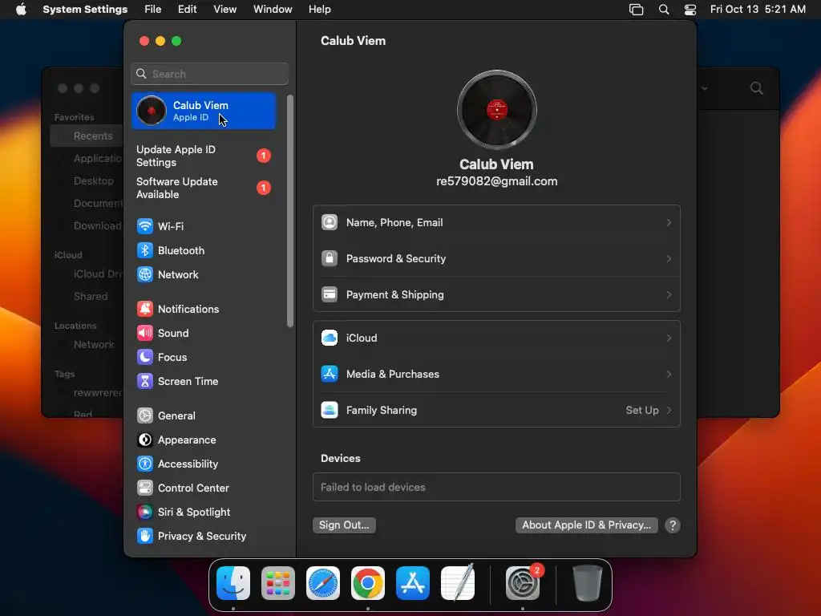Open Control Center in menu bar
This screenshot has height=616, width=821.
pos(690,10)
